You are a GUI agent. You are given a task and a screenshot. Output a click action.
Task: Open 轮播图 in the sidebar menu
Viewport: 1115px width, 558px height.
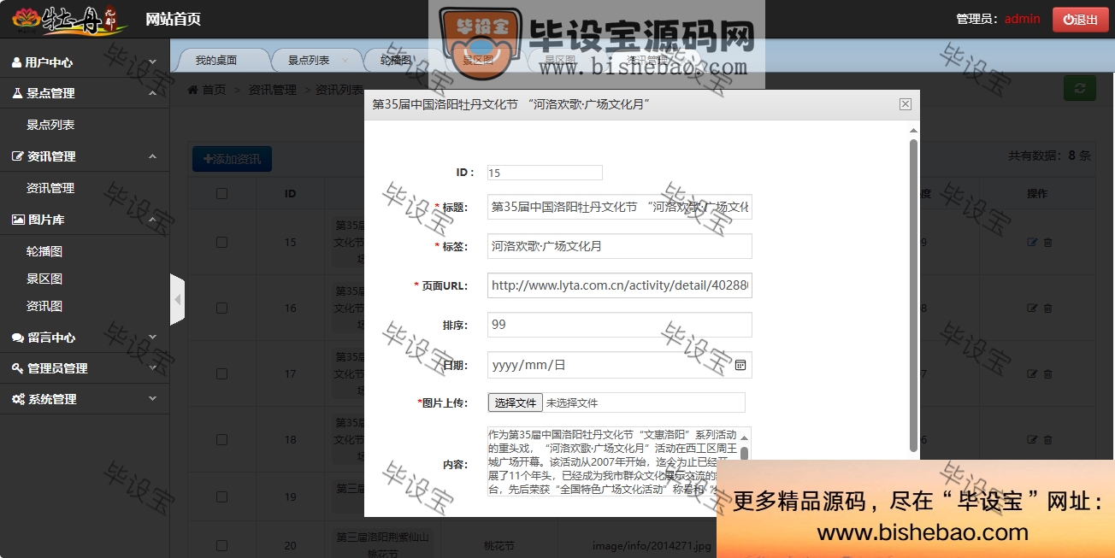tap(44, 251)
